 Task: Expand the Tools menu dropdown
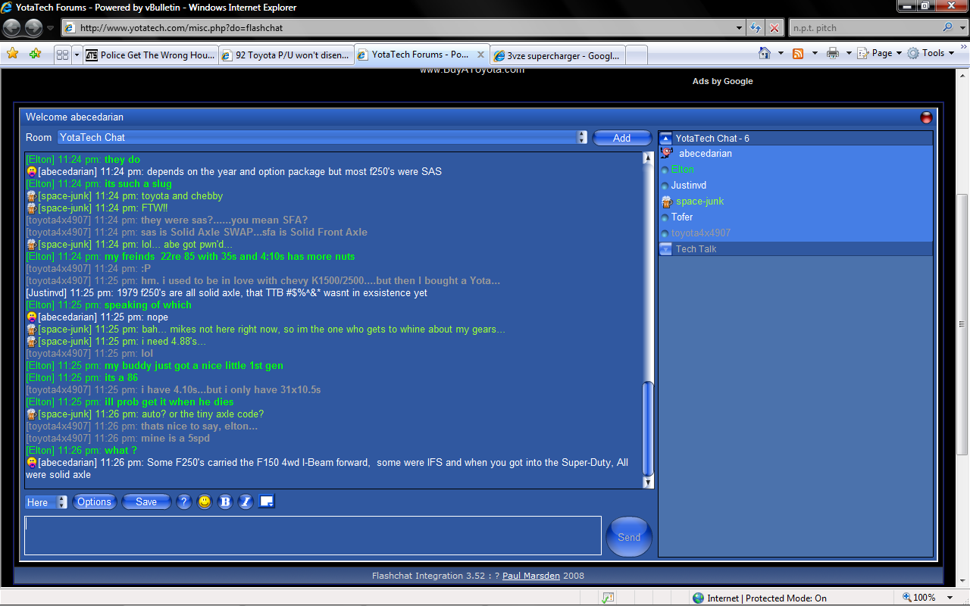950,53
